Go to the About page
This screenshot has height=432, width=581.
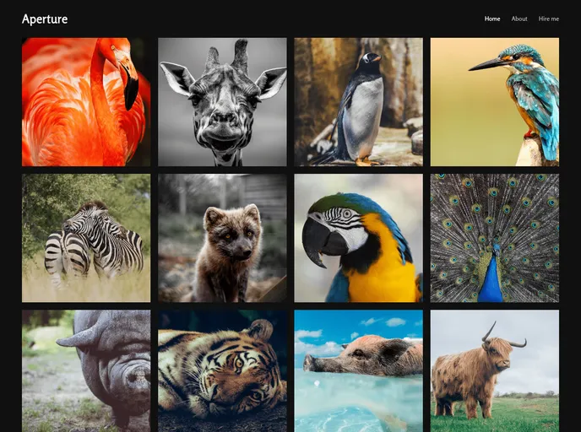519,19
